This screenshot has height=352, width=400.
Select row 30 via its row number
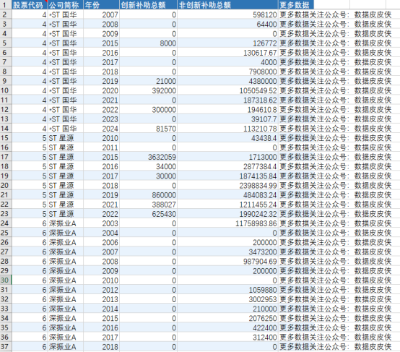[x=6, y=280]
